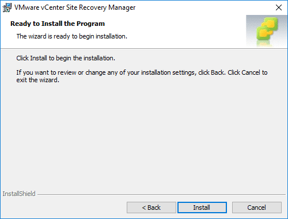288x219 pixels.
Task: Click the Install button
Action: [x=202, y=208]
